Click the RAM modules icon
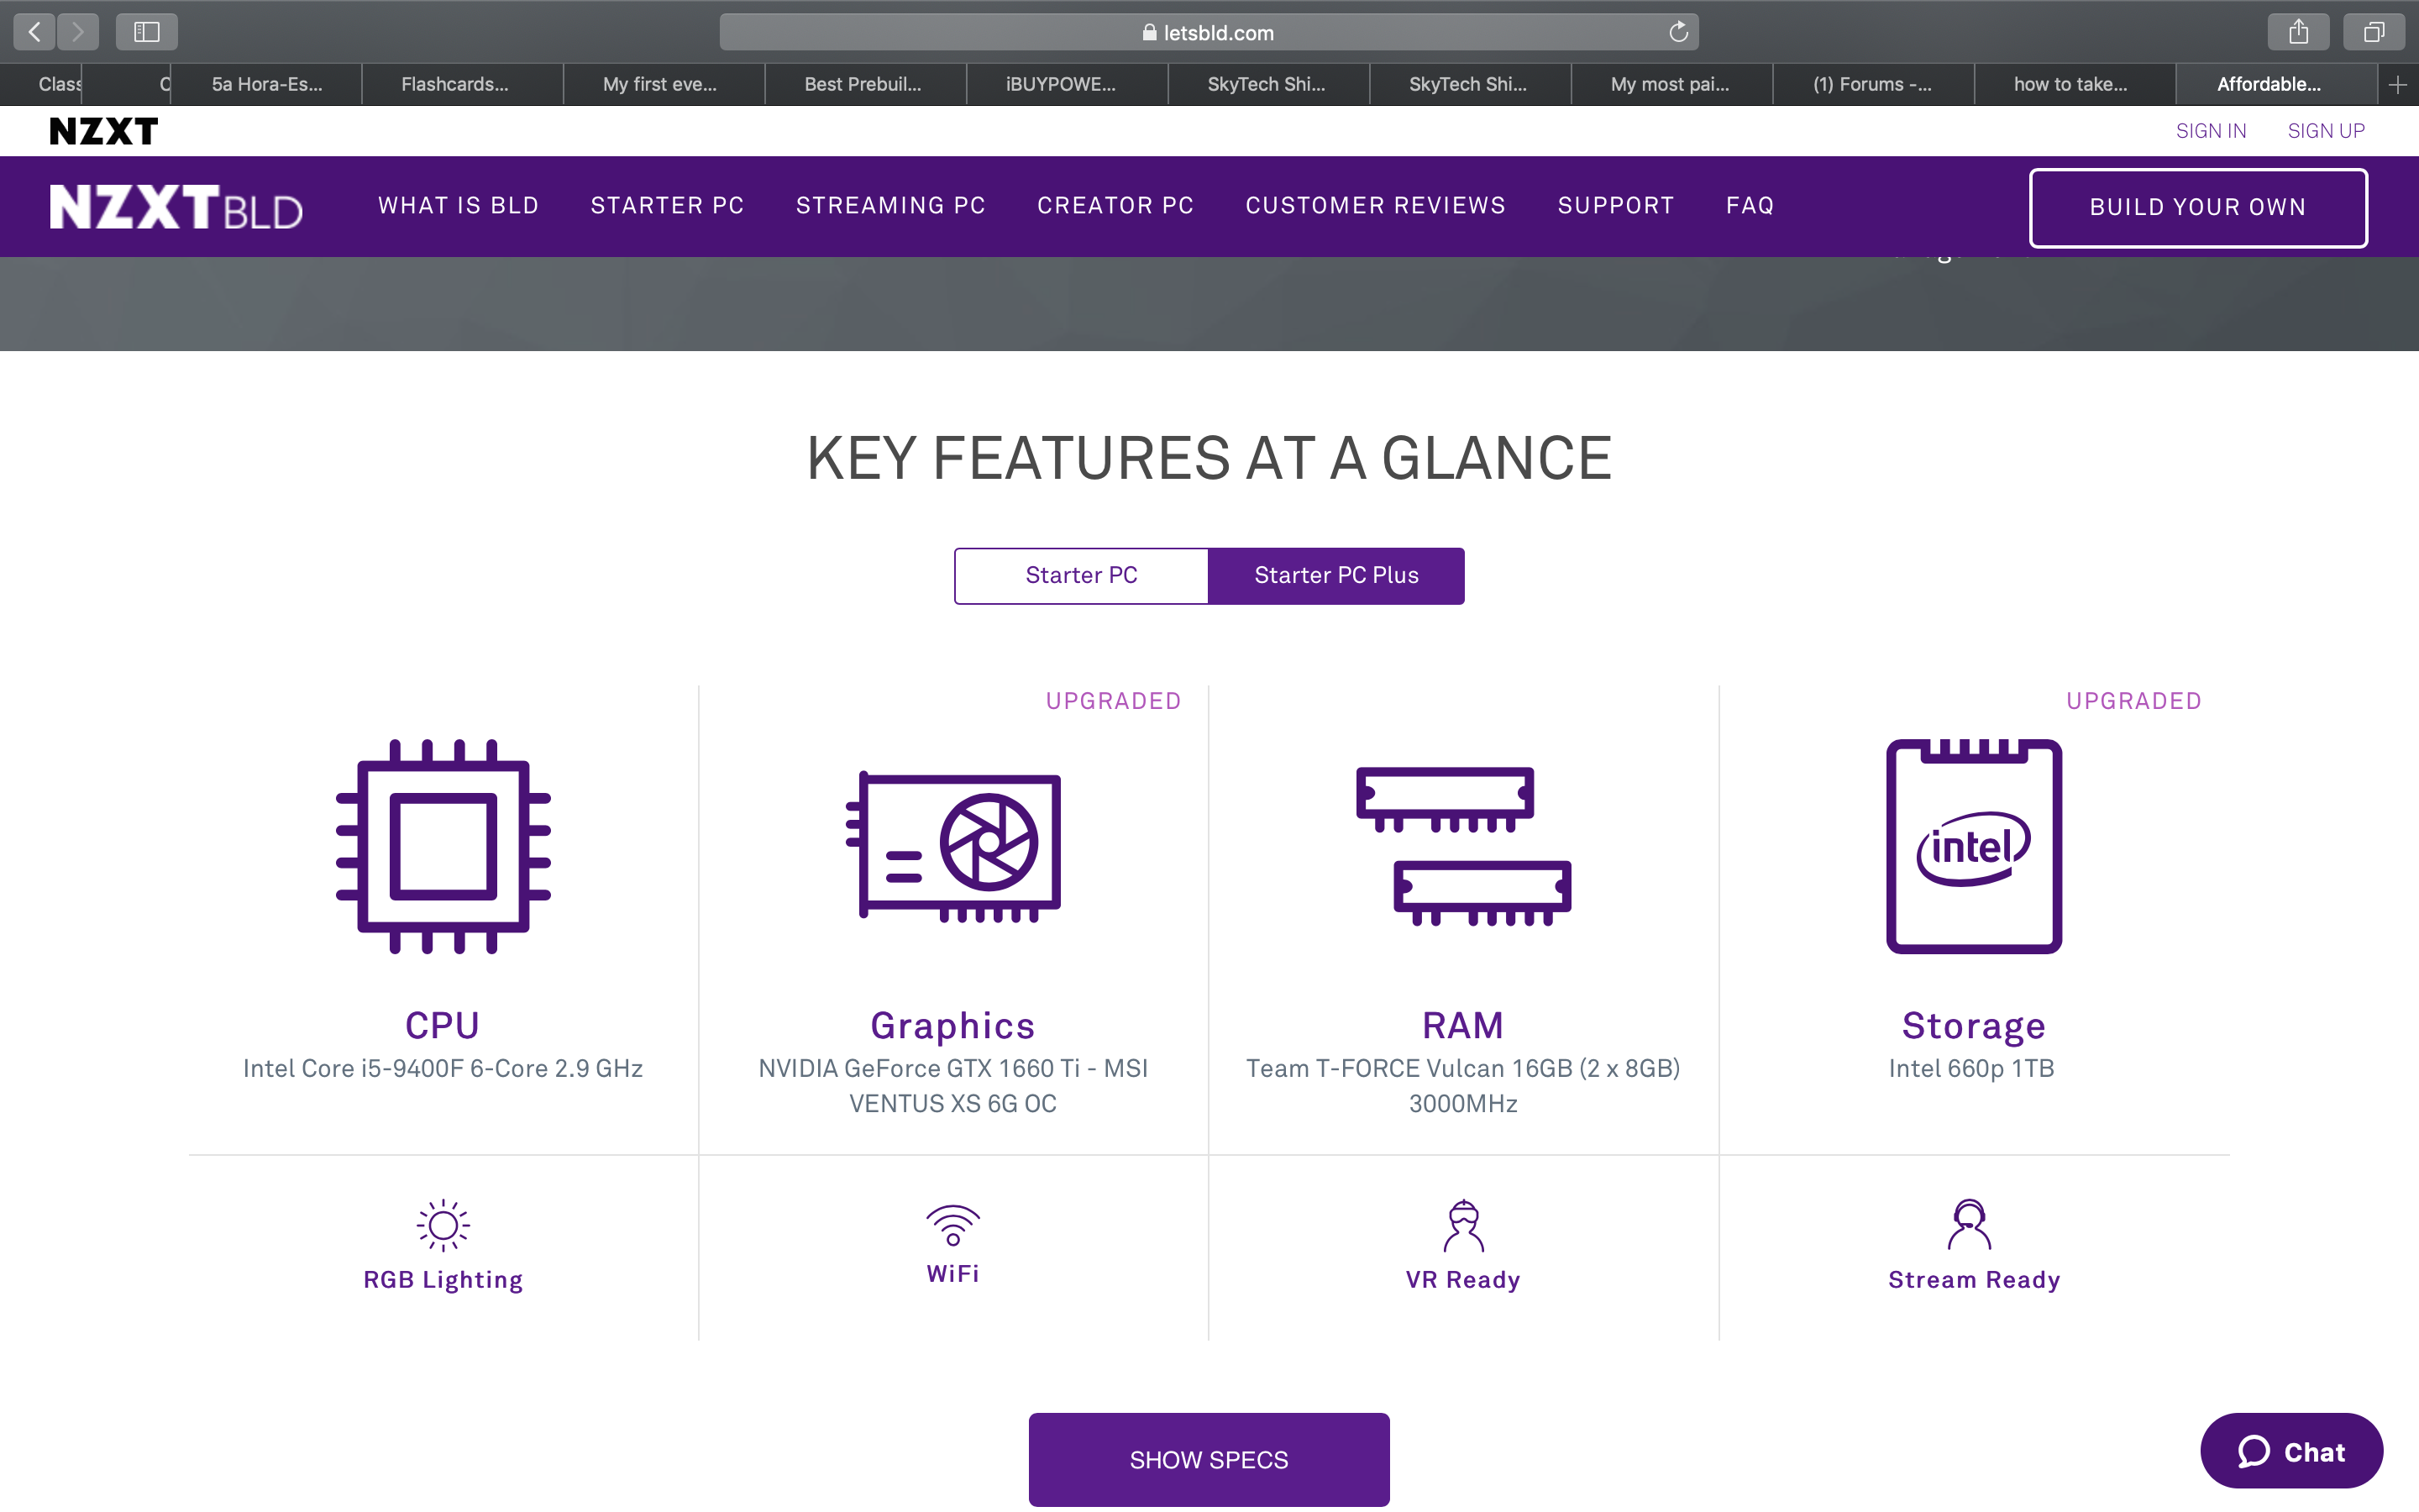 pyautogui.click(x=1463, y=846)
